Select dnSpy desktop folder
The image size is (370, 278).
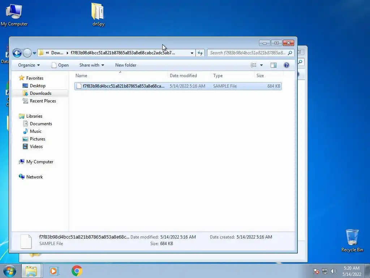pos(98,14)
